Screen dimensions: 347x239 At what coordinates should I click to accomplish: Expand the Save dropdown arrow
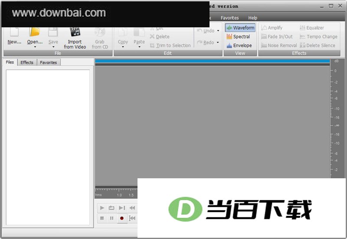53,47
